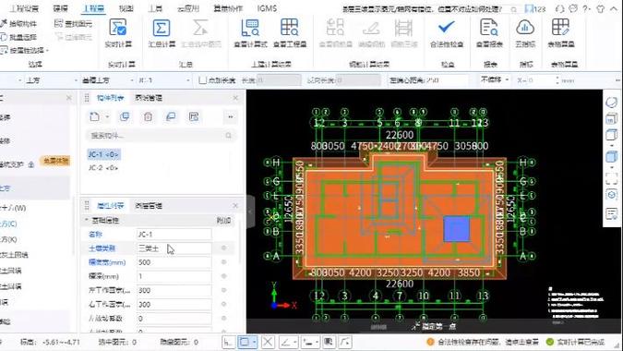Toggle the rectangle select mode in status bar
The image size is (623, 351).
pyautogui.click(x=246, y=342)
